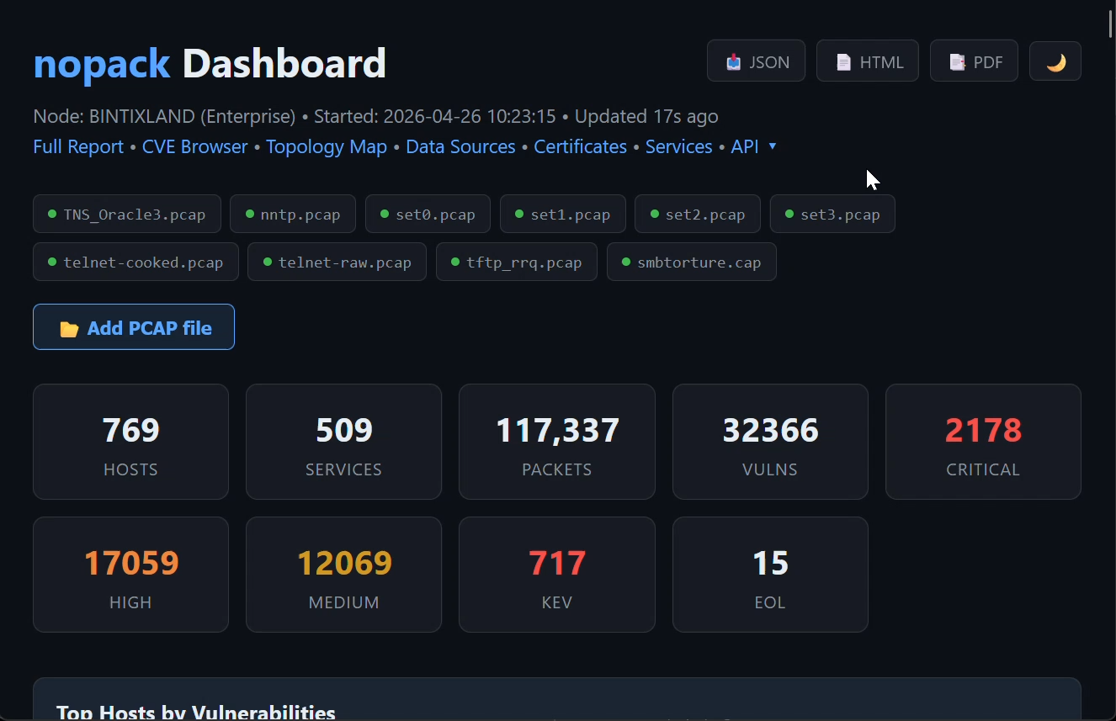Click the JSON export icon

(732, 61)
